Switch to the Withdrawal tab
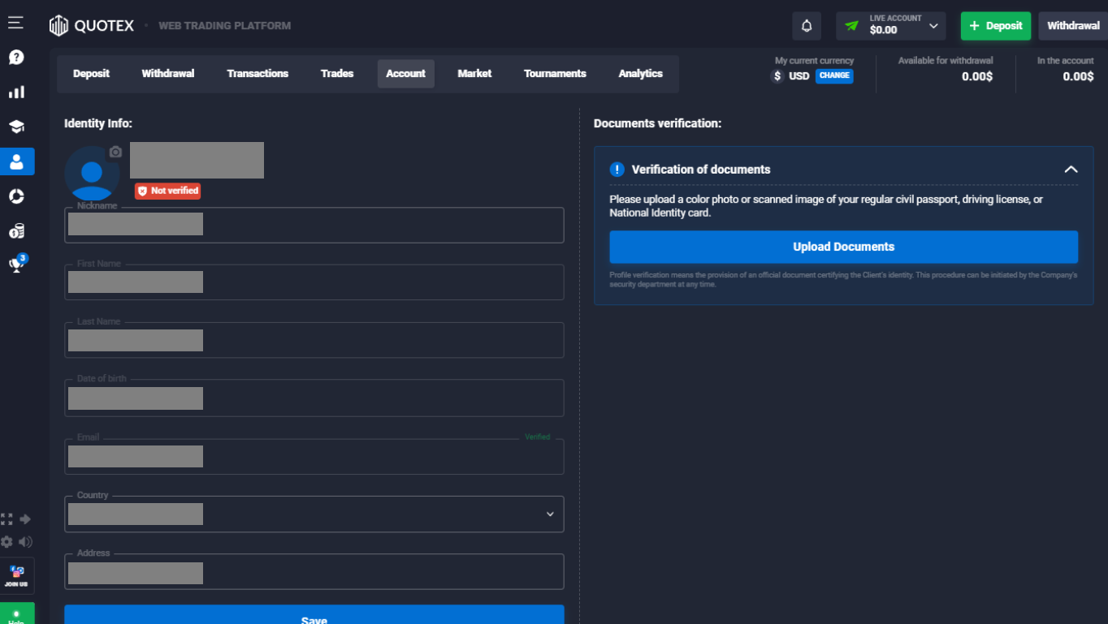Screen dimensions: 1108x624 [168, 74]
